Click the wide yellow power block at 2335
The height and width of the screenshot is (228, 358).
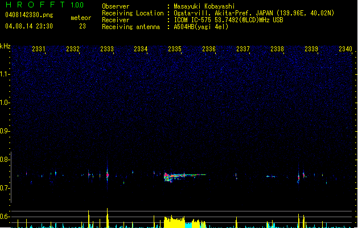pyautogui.click(x=174, y=221)
